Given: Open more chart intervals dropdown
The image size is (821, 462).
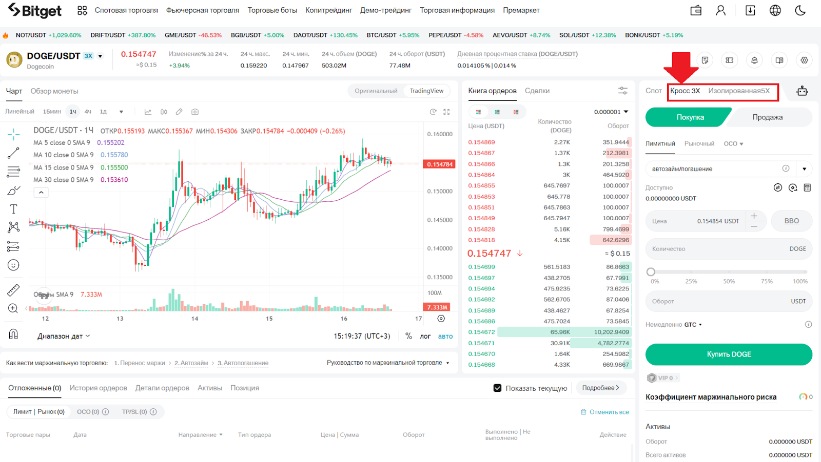Looking at the screenshot, I should click(121, 112).
